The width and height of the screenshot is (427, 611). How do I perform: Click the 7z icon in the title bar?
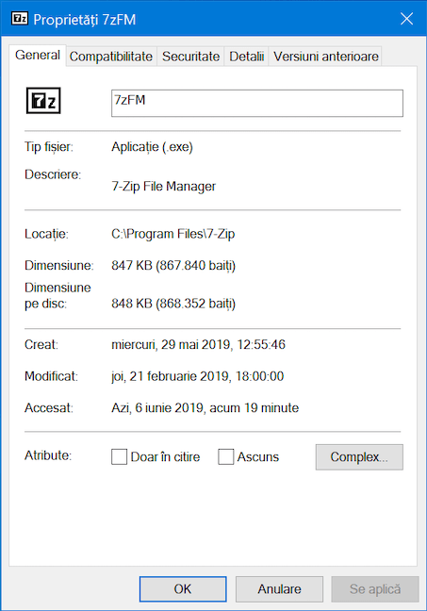pos(20,18)
